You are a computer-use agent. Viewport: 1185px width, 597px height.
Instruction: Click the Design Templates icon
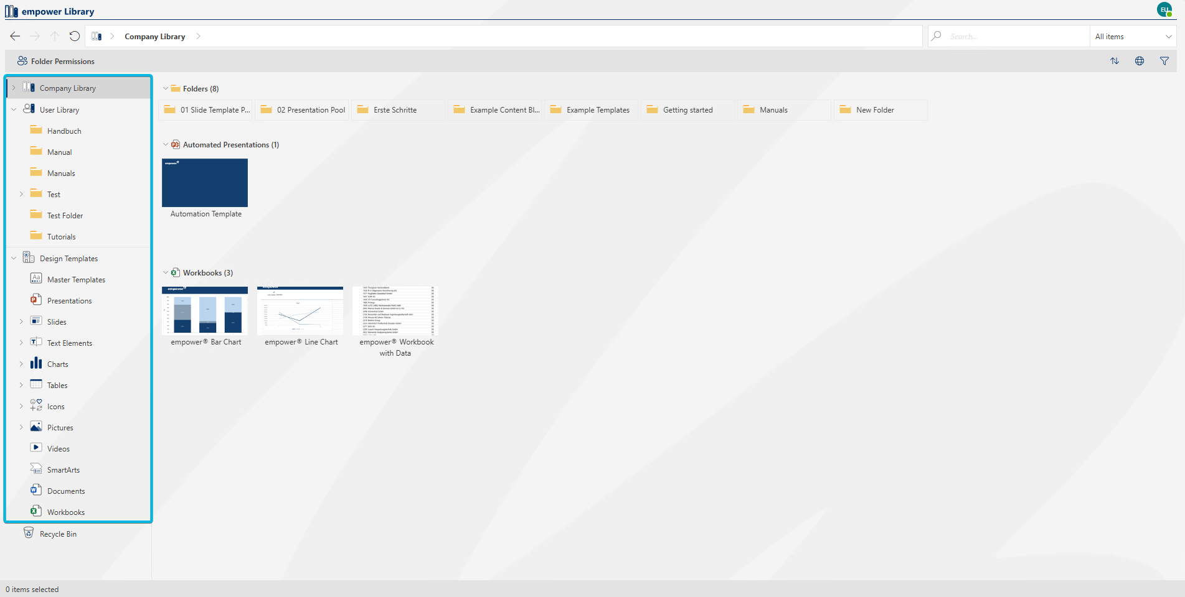tap(29, 257)
